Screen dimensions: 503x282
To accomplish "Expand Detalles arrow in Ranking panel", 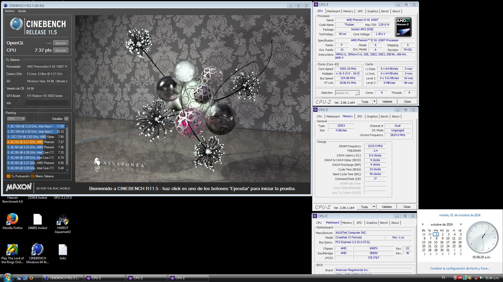I will [67, 119].
